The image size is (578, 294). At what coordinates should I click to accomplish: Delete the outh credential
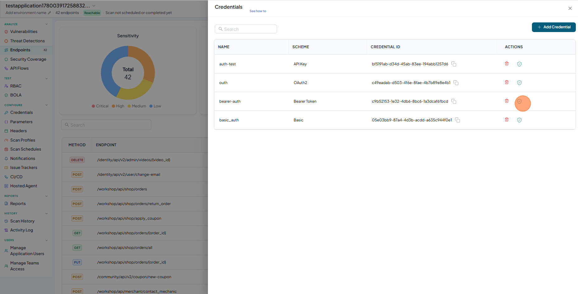pos(507,82)
